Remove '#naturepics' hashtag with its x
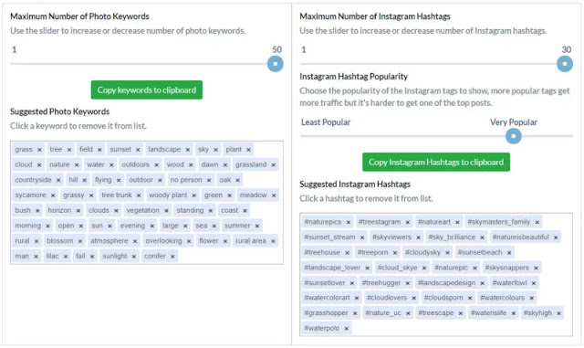The width and height of the screenshot is (584, 348). (349, 222)
